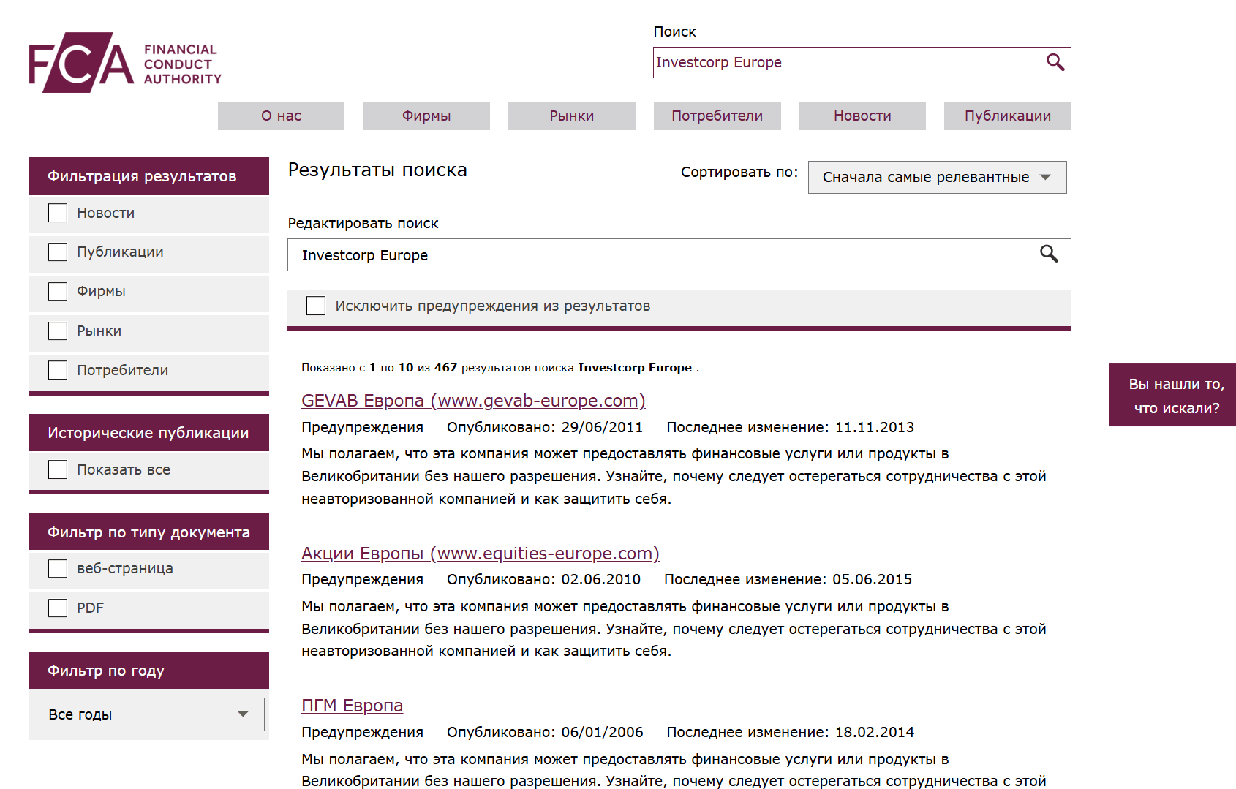Image resolution: width=1236 pixels, height=789 pixels.
Task: Check Показать все under Исторические публикации
Action: tap(57, 469)
